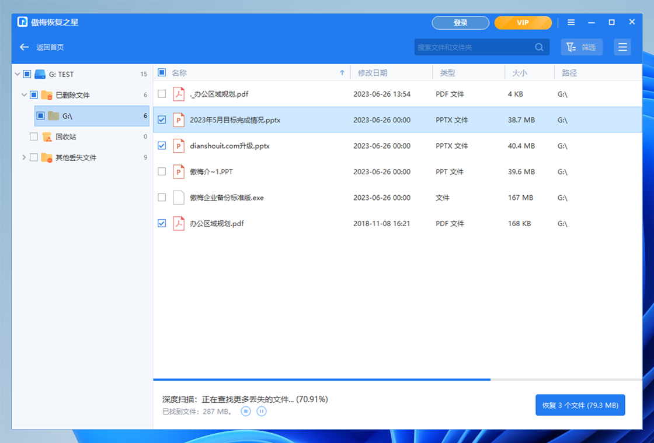Image resolution: width=654 pixels, height=443 pixels.
Task: Toggle the G: TEST tree checkbox
Action: (27, 74)
